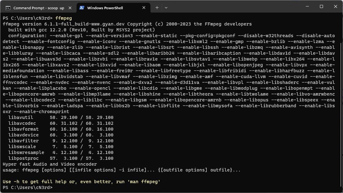Screen dimensions: 343x193
Task: Click the libavcodec version row
Action: (x=61, y=123)
